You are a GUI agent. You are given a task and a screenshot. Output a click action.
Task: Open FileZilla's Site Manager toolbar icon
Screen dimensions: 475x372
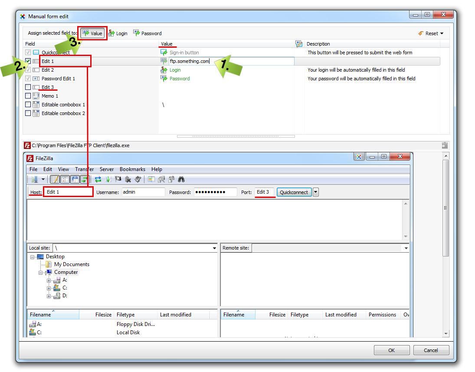click(x=35, y=179)
